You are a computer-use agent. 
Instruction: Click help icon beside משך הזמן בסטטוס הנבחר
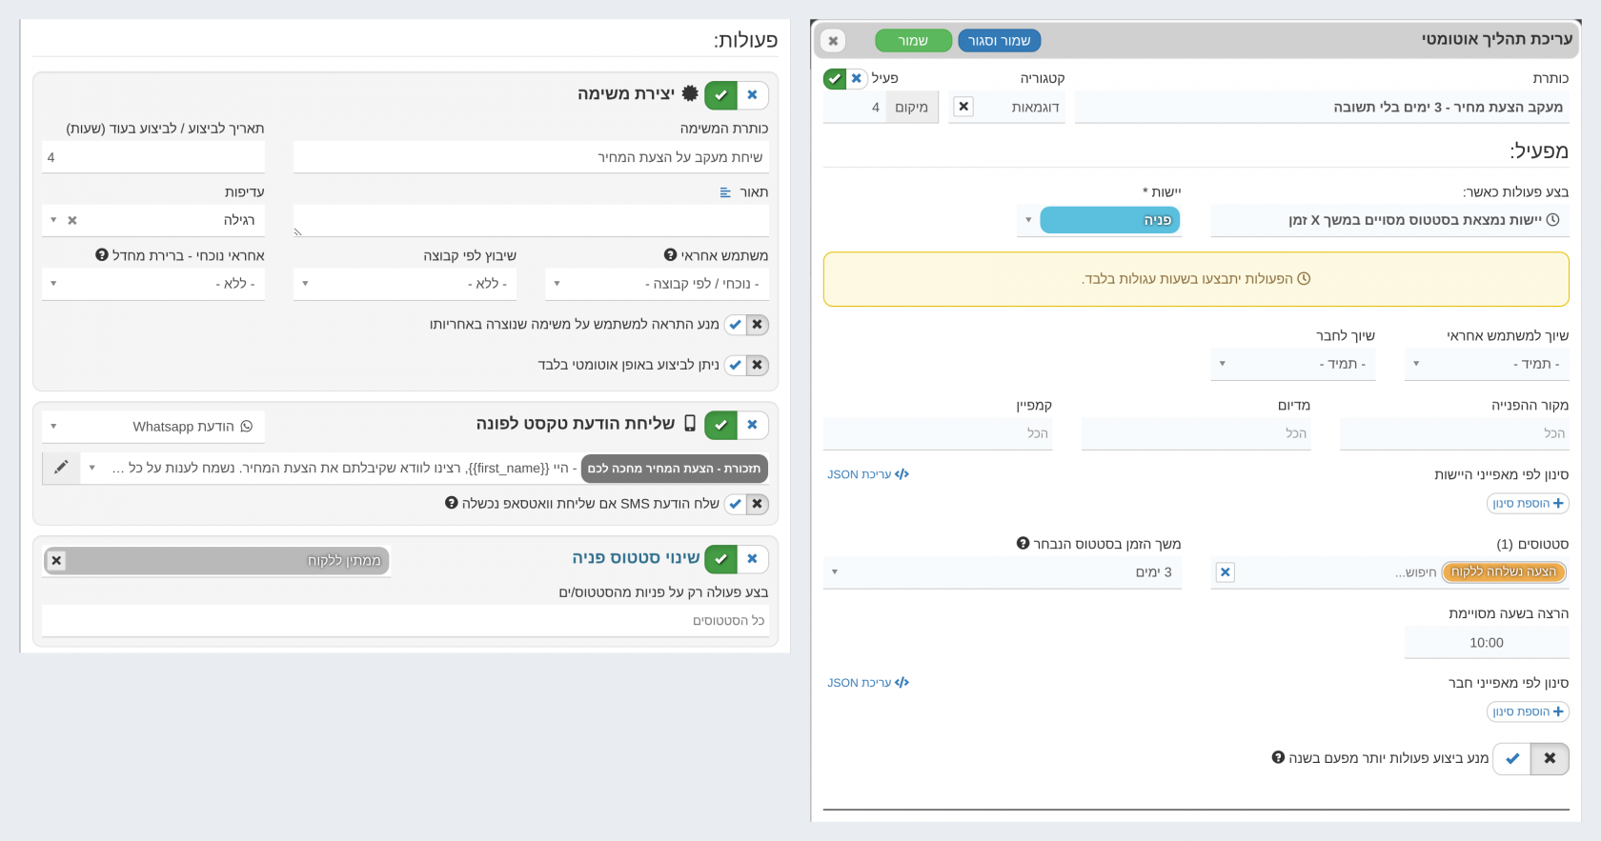pos(1023,543)
